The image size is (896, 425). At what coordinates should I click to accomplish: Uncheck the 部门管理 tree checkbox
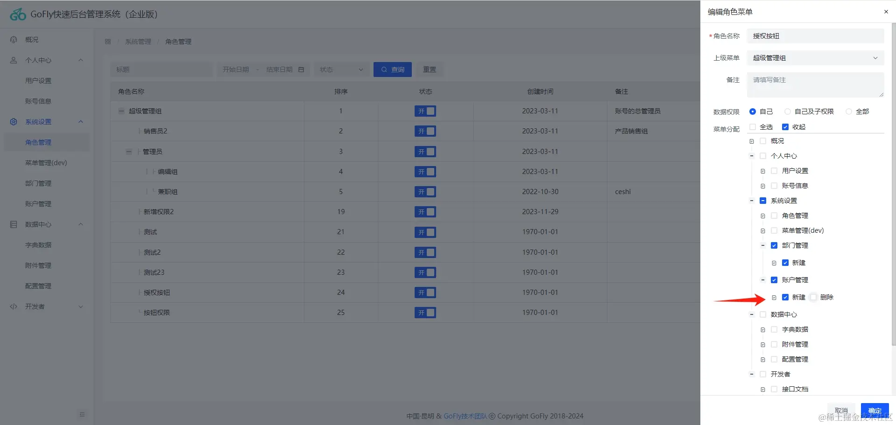click(x=774, y=245)
